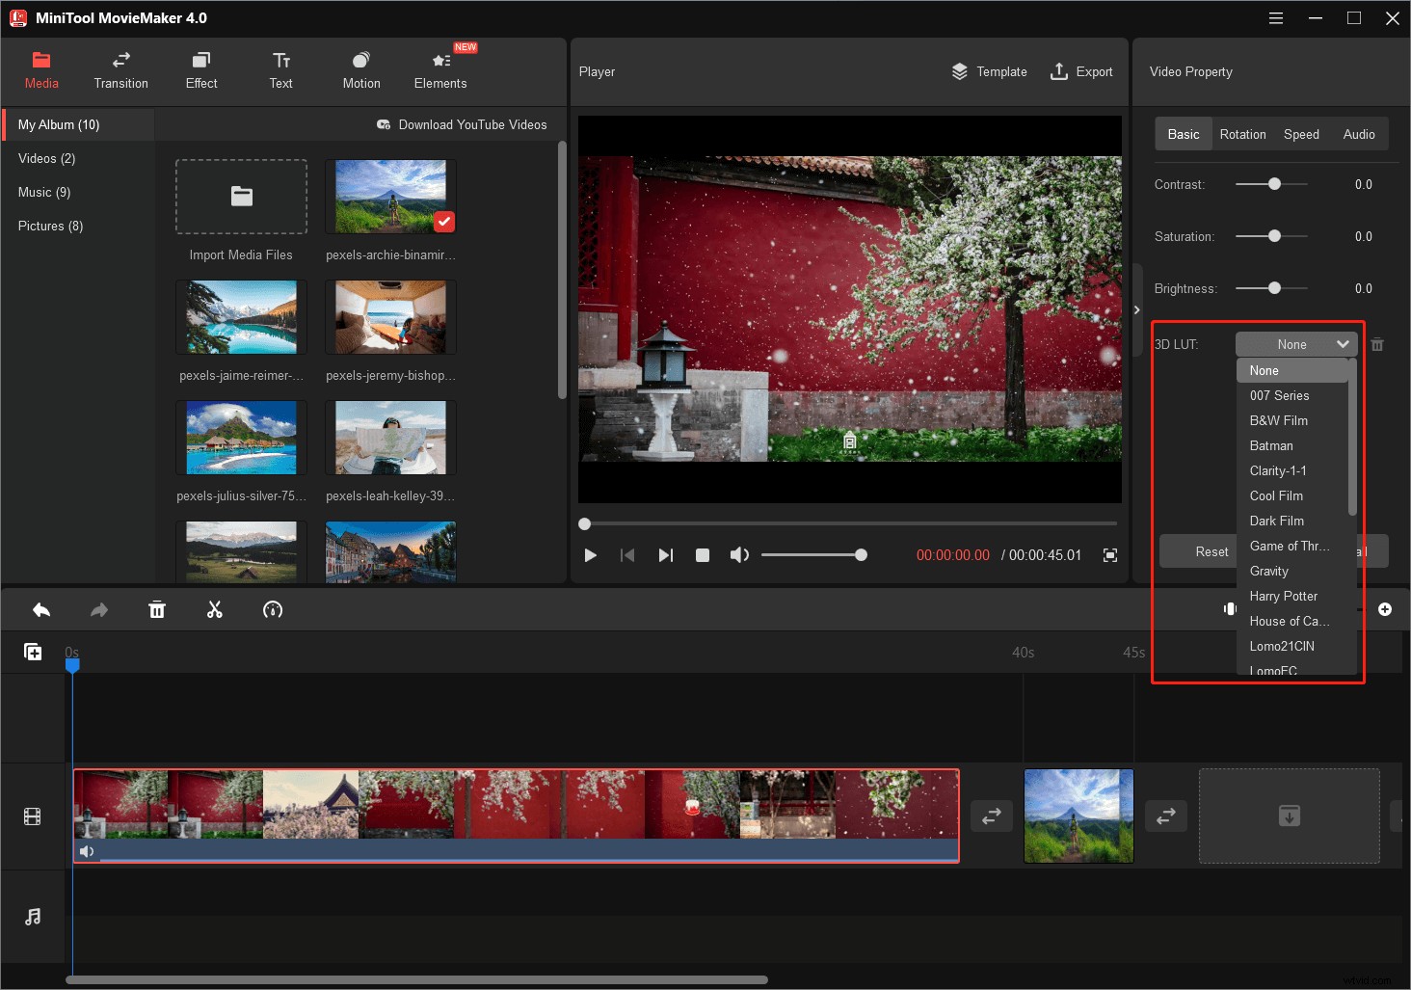The height and width of the screenshot is (990, 1411).
Task: Open the Audio tab in Video Property
Action: (x=1359, y=134)
